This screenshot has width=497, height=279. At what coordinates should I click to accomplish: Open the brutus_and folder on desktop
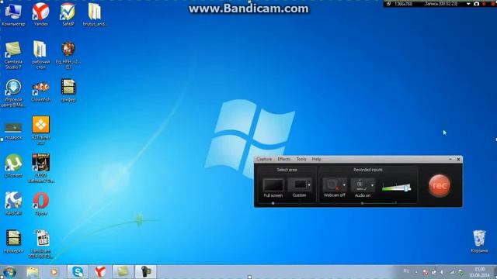[x=95, y=15]
